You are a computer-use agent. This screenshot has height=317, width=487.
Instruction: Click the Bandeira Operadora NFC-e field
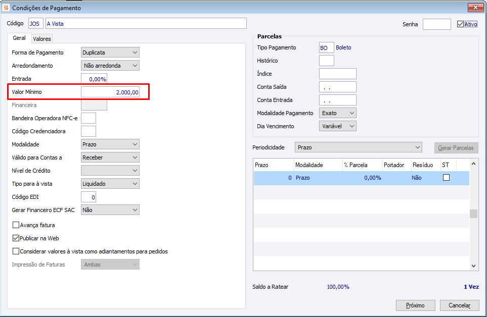(88, 118)
